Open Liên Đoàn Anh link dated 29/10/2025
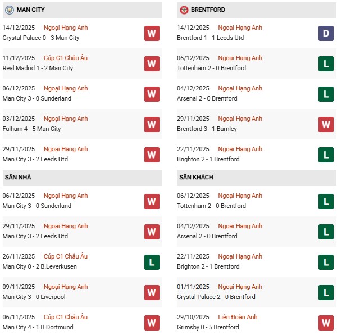 (x=239, y=317)
